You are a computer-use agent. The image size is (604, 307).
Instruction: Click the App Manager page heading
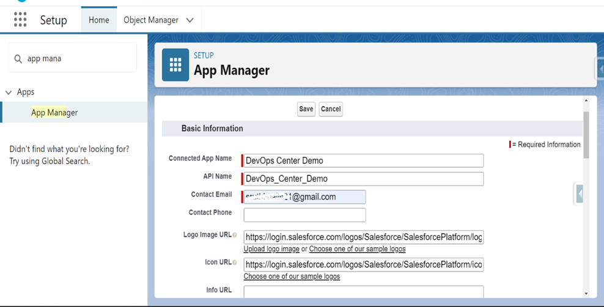232,70
